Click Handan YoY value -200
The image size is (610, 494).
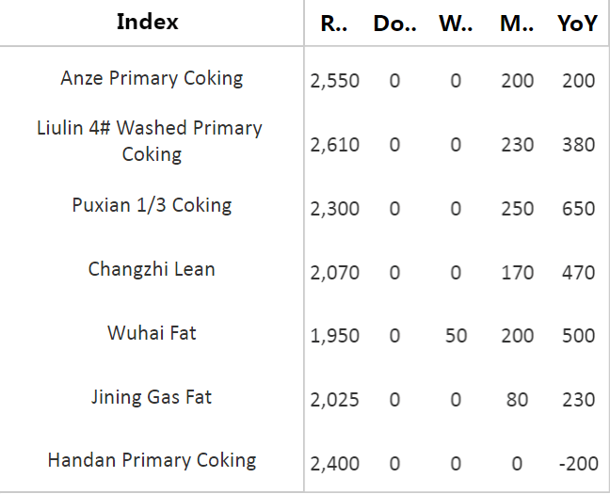point(579,464)
